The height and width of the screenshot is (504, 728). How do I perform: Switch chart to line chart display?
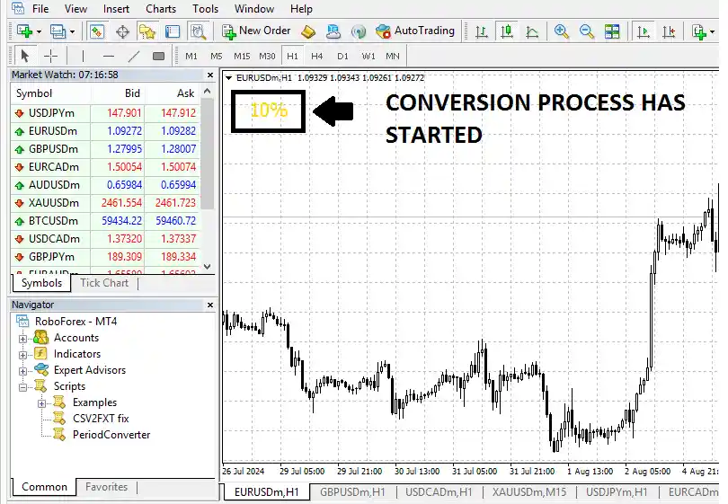[x=532, y=31]
